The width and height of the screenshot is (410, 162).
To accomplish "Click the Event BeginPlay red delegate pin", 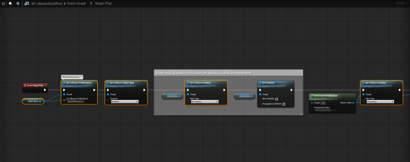I will [x=46, y=85].
